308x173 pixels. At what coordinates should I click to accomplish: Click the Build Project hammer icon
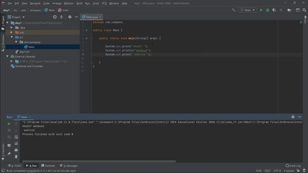click(x=233, y=10)
